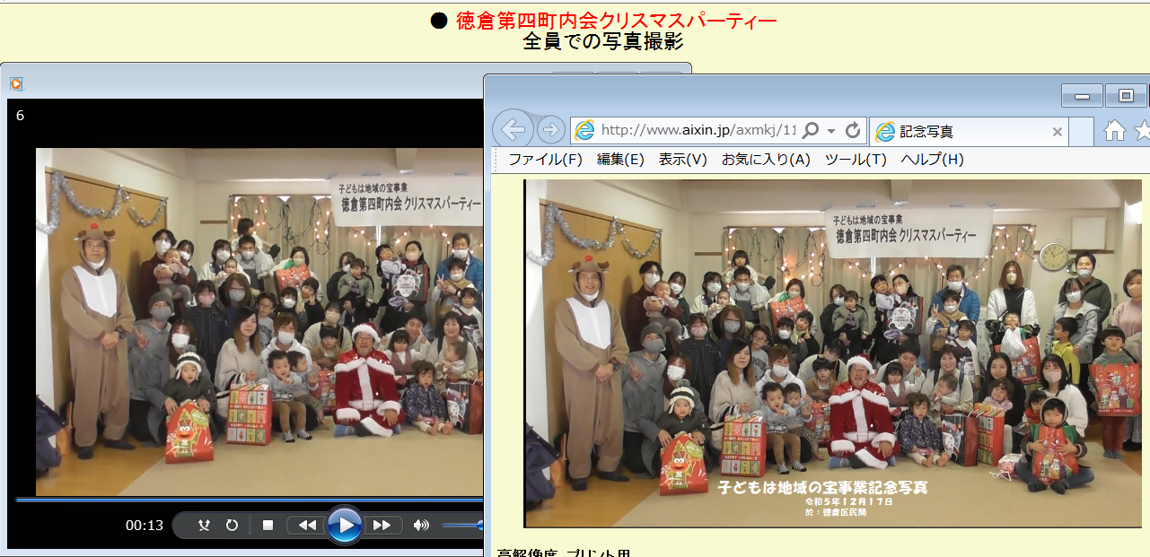Toggle shuffle mode in media player
1150x557 pixels.
coord(204,526)
